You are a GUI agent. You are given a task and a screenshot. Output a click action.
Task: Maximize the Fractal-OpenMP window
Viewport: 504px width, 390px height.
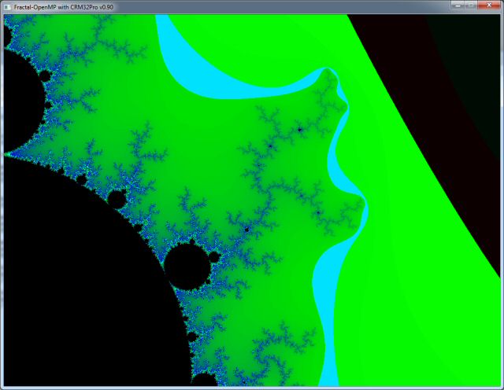(x=471, y=6)
